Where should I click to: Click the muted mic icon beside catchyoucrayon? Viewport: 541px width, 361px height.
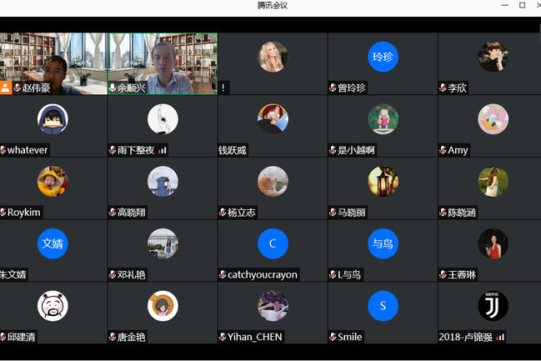click(x=223, y=274)
